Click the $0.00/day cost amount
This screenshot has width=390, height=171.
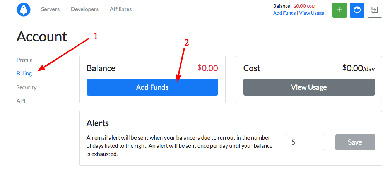pos(358,68)
